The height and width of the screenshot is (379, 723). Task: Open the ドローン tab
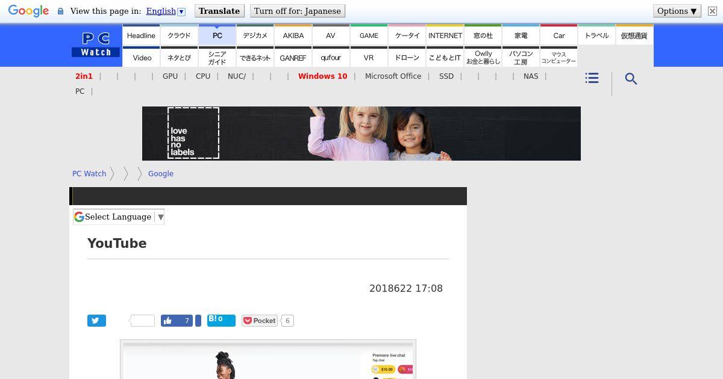(x=407, y=58)
